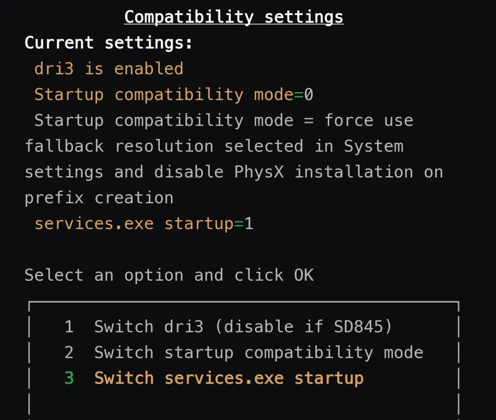This screenshot has width=496, height=420.
Task: Click the prefix creation text line
Action: pyautogui.click(x=99, y=198)
